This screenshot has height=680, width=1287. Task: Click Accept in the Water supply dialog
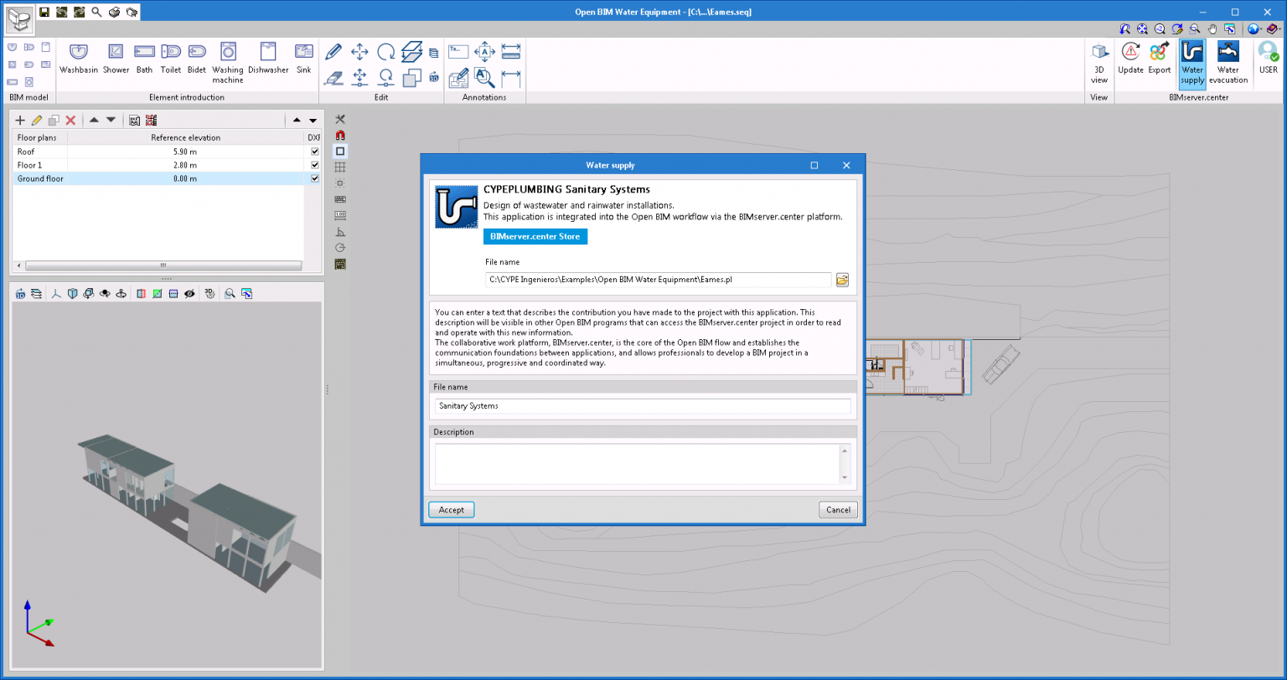coord(452,509)
